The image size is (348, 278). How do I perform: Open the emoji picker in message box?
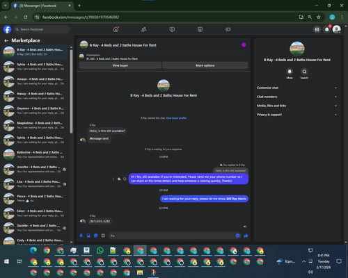point(237,236)
